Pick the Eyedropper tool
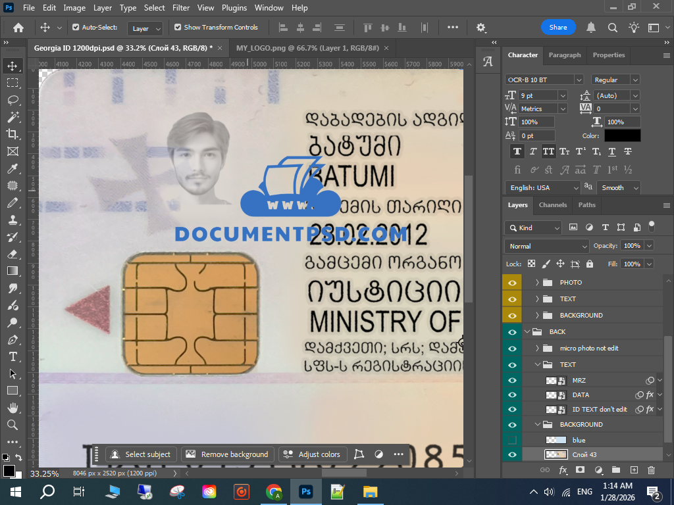 13,169
